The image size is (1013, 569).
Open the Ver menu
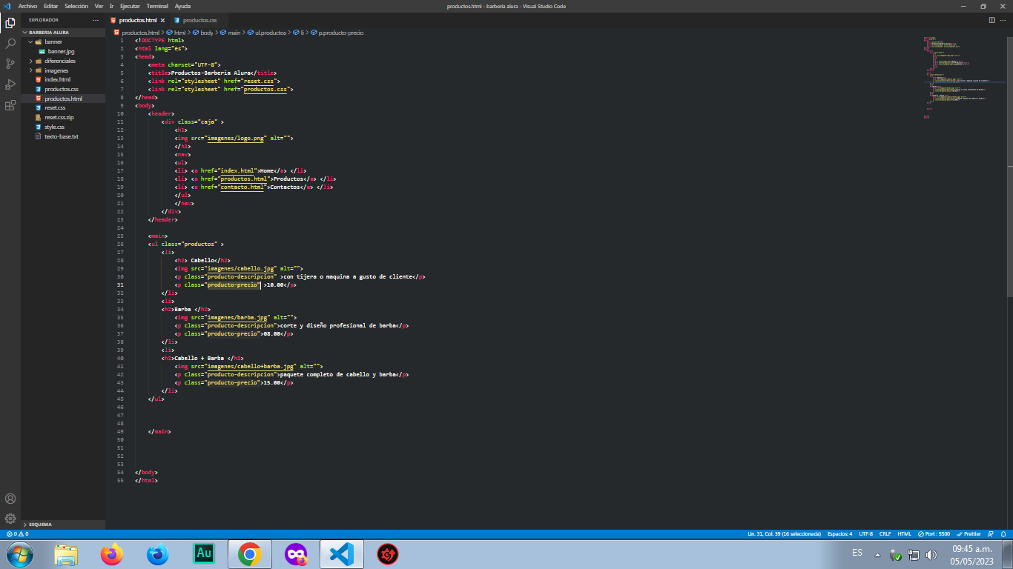(x=99, y=6)
